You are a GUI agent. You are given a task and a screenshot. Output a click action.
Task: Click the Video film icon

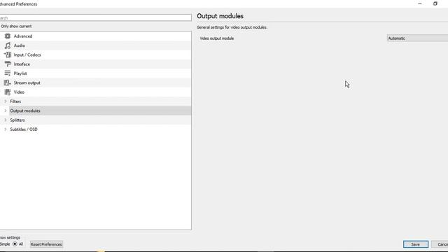coord(8,92)
